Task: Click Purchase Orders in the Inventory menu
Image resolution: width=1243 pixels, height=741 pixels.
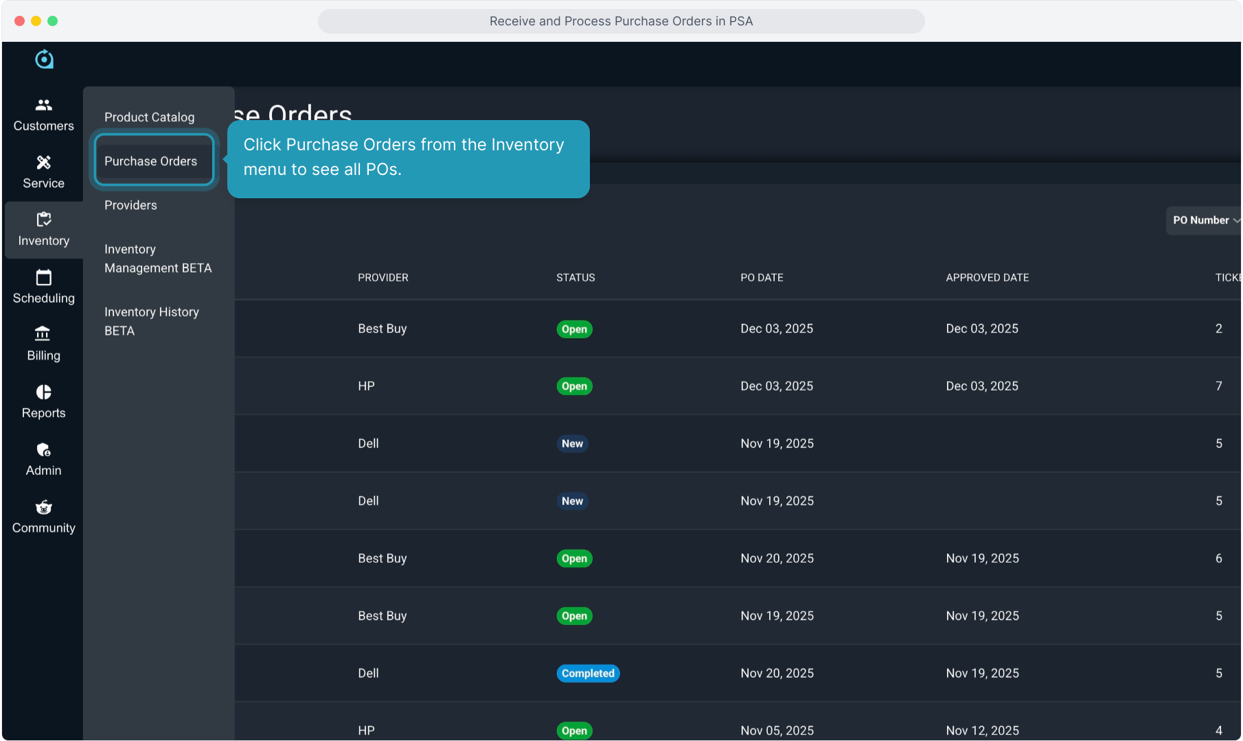Action: tap(150, 161)
